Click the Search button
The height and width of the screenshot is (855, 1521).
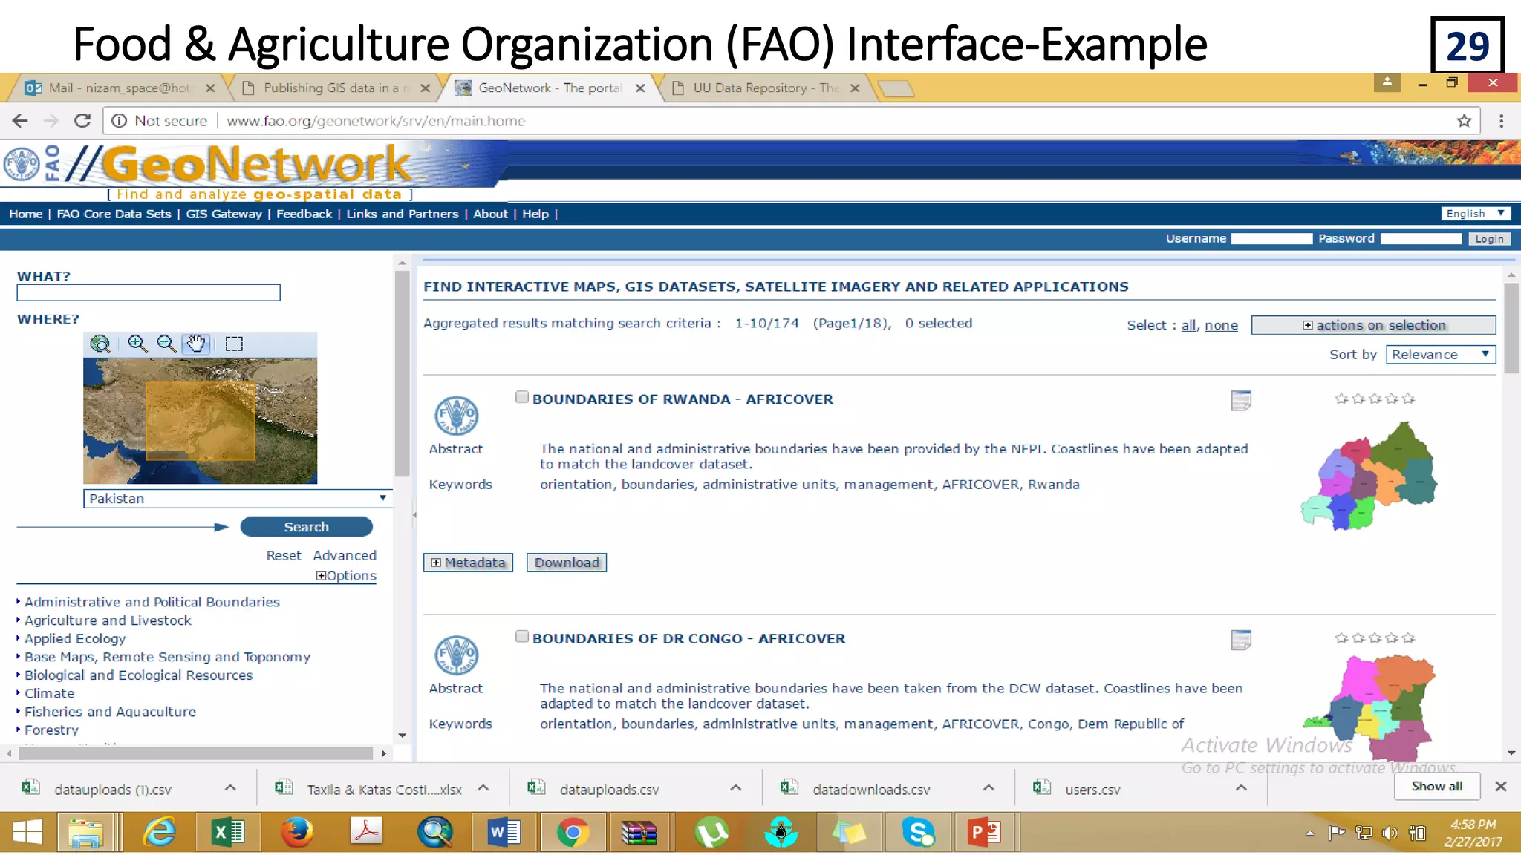coord(306,527)
